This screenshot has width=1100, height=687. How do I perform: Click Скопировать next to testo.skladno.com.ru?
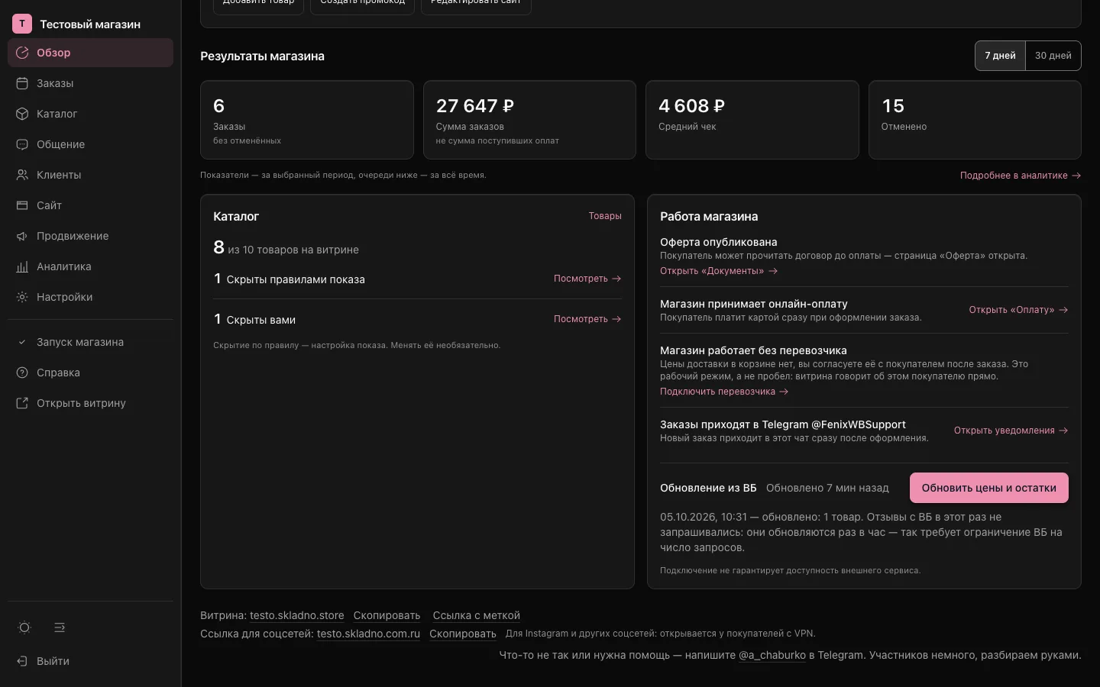462,634
